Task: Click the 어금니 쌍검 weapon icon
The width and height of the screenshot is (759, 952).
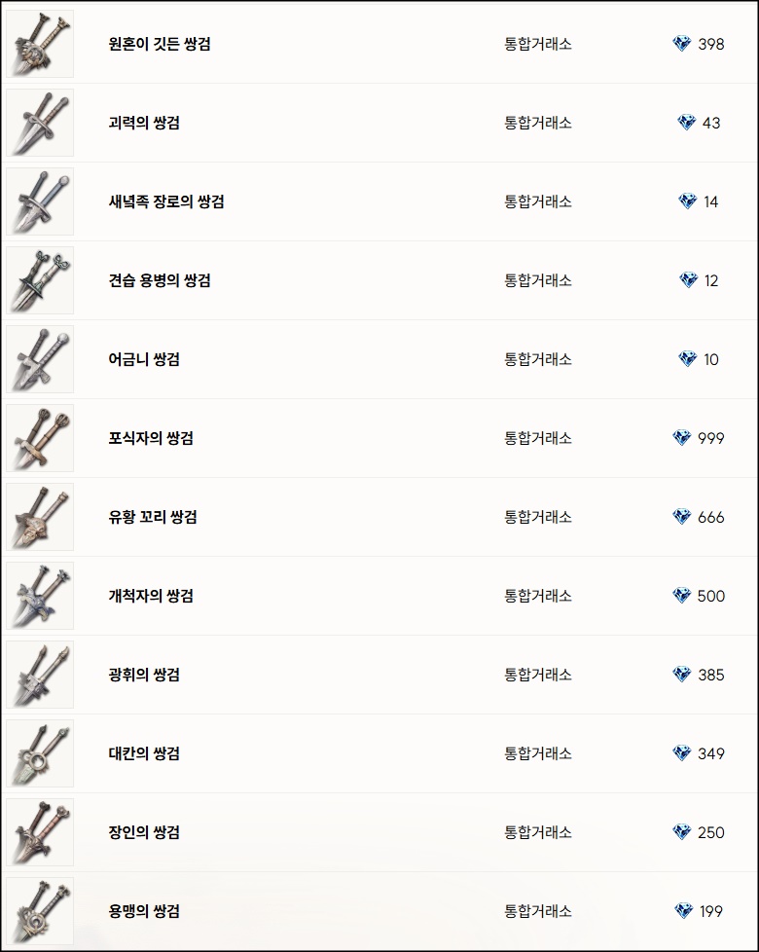Action: 40,359
